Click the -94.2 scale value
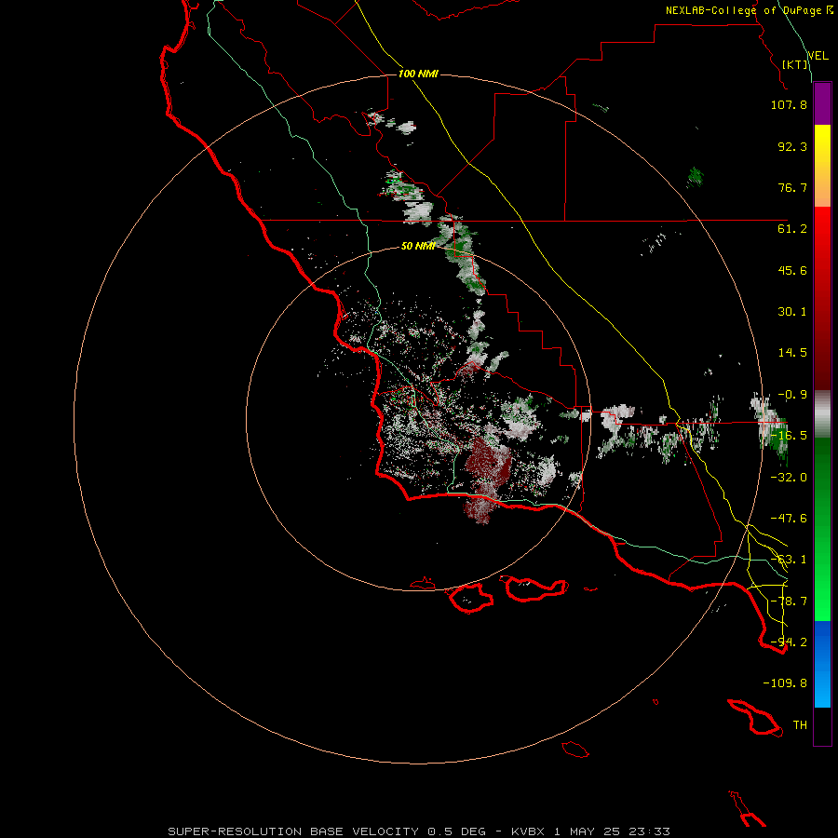838x838 pixels. 789,642
